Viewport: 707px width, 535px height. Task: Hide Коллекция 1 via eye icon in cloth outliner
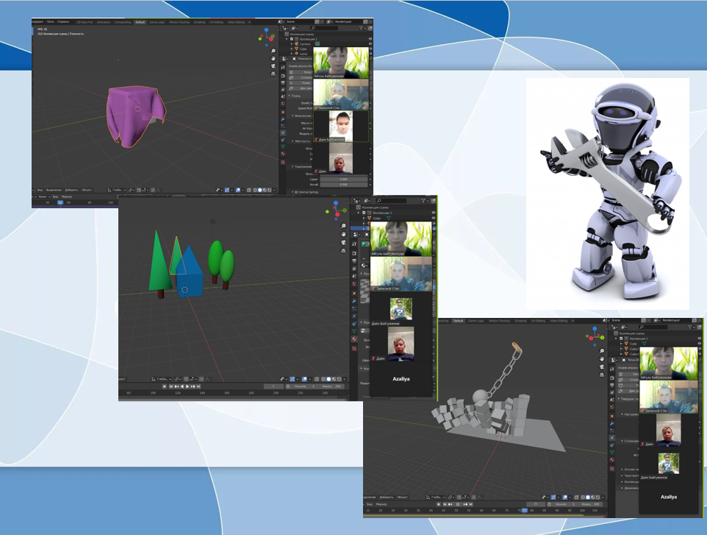coord(370,39)
